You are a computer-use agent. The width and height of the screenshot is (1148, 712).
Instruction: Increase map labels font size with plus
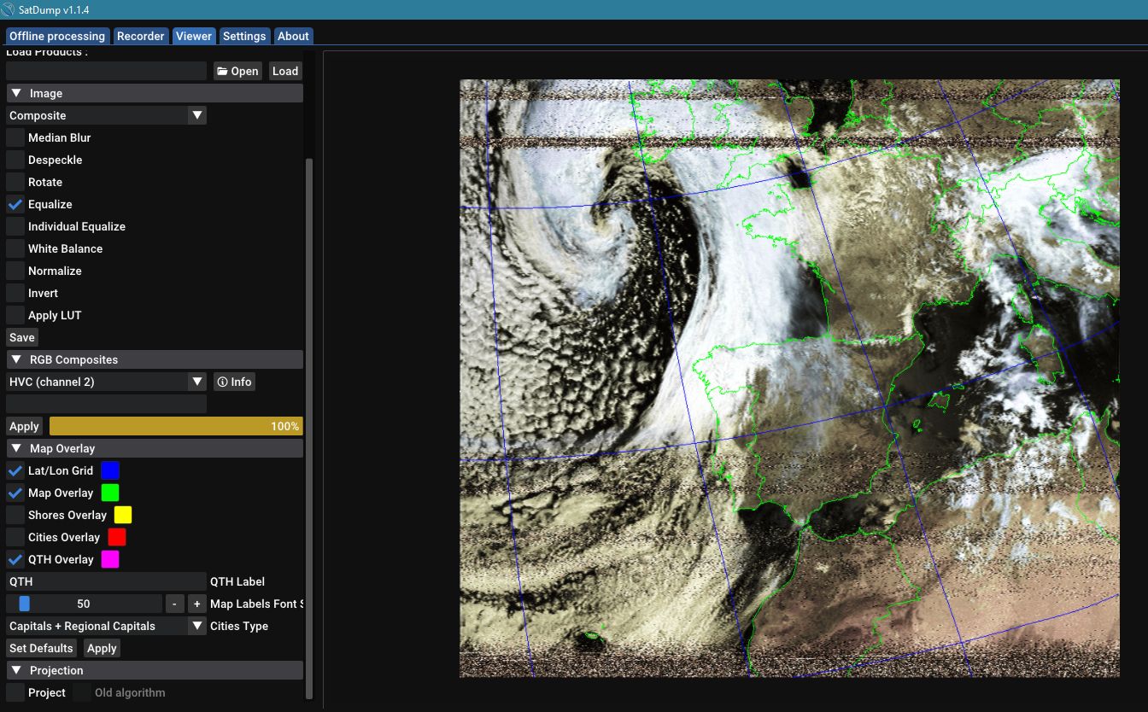196,604
